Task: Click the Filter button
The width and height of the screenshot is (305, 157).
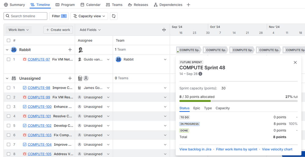Action: [x=59, y=16]
